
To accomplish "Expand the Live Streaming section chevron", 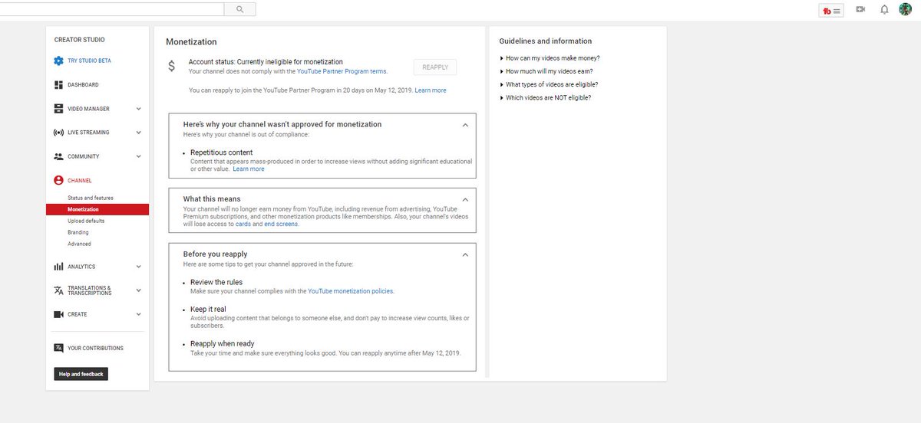I will pyautogui.click(x=138, y=133).
